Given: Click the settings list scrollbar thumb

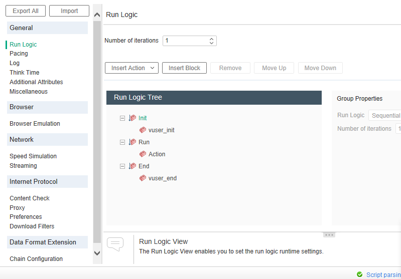Looking at the screenshot, I should 97,131.
